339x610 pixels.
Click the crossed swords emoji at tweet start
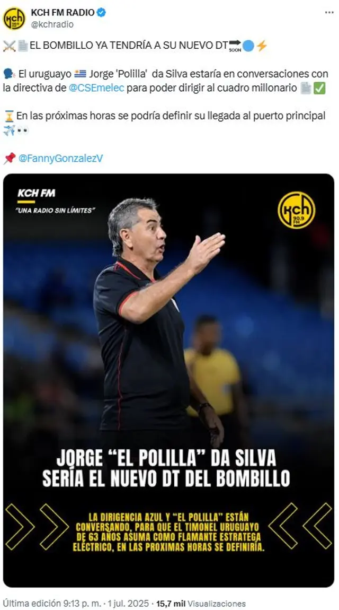coord(8,46)
